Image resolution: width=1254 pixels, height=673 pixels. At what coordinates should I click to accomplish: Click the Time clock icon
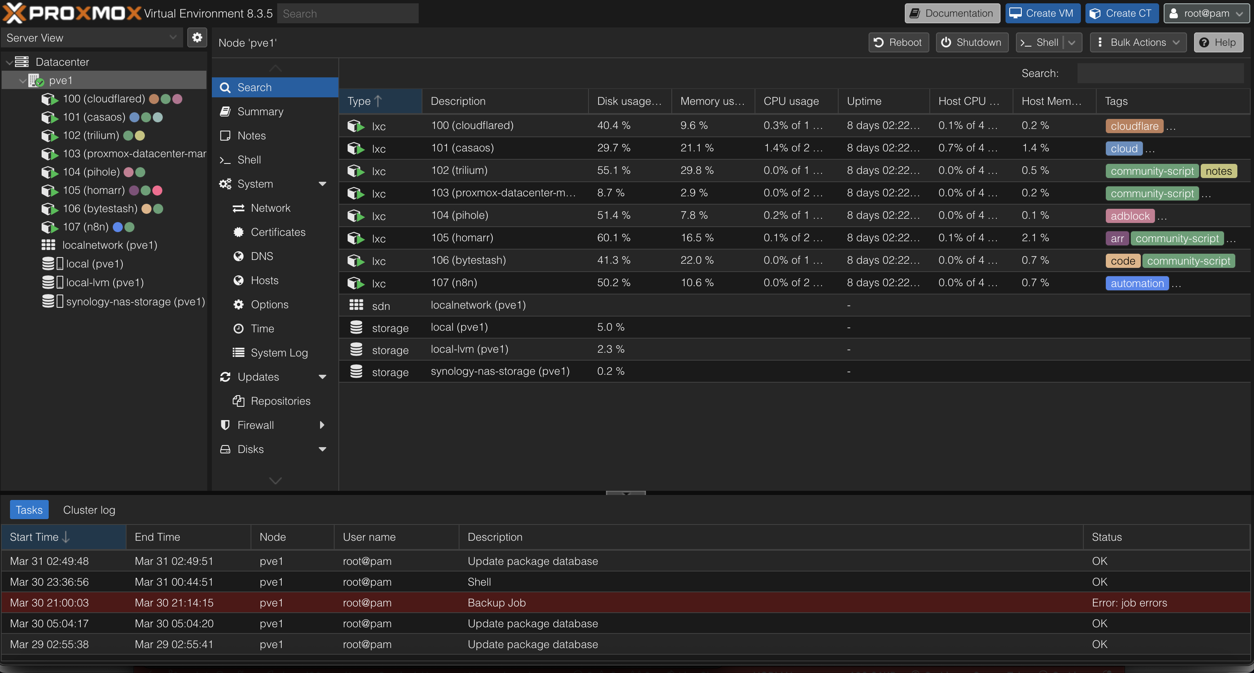[x=238, y=329]
